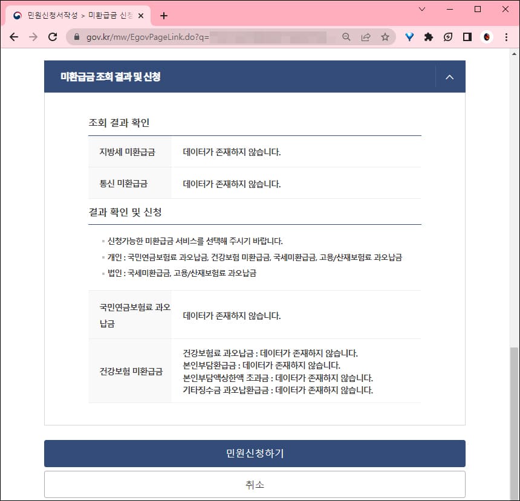Click the leaf-shaped extension icon
This screenshot has height=501, width=520.
click(447, 37)
